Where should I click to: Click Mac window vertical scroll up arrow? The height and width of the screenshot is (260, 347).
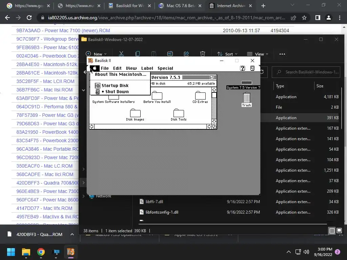(214, 90)
